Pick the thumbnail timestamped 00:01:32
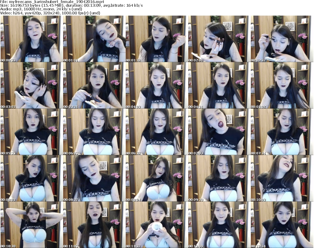This screenshot has width=314, height=248. (x=157, y=39)
